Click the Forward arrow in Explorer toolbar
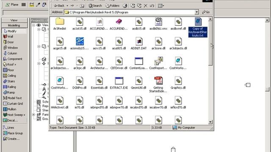Image resolution: width=271 pixels, height=152 pixels. click(x=72, y=5)
